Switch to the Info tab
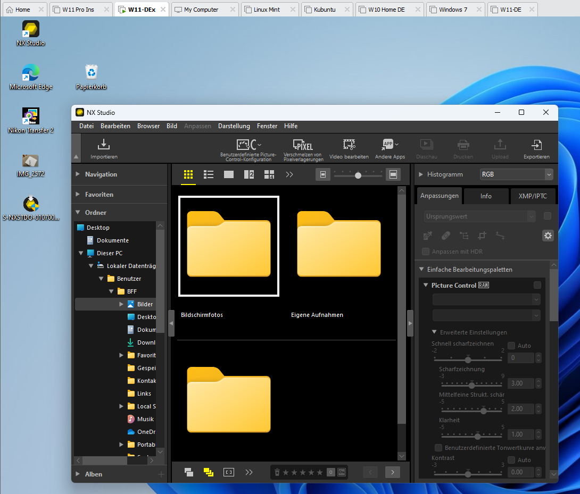Viewport: 580px width, 494px height. click(x=486, y=196)
